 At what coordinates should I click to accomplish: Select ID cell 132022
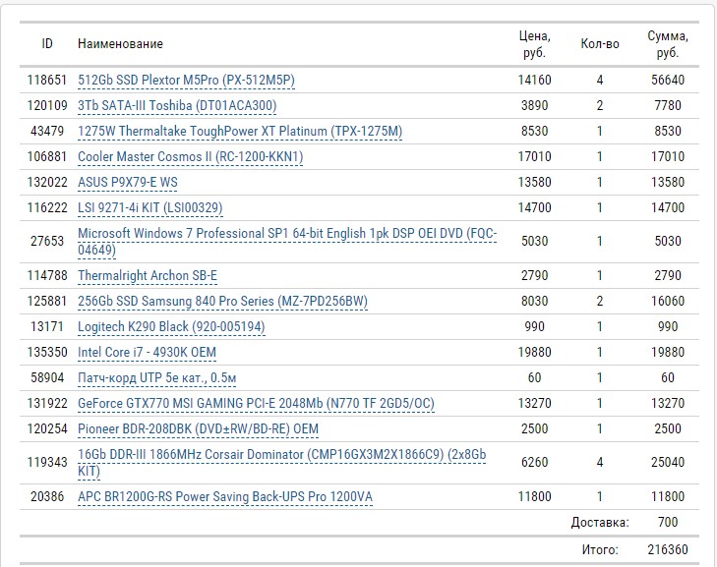click(47, 183)
